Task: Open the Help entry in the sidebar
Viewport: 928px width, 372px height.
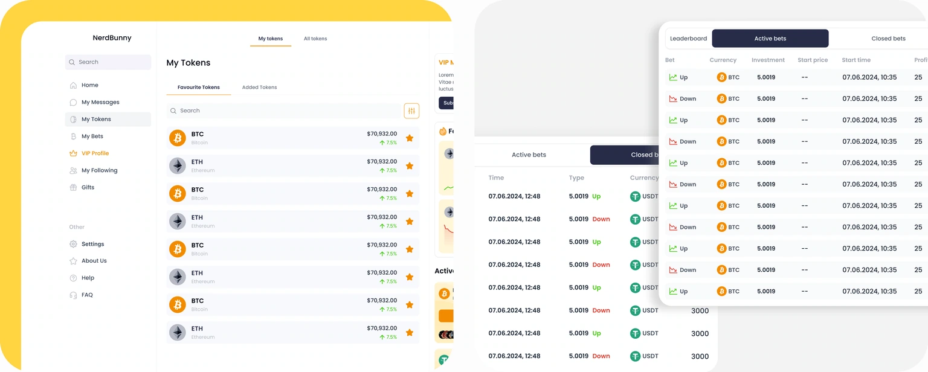Action: pos(88,278)
